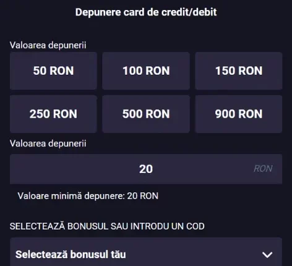Click the 'SELECTEAZĂ BONUSUL SAU INTRODU UN COD' heading

coord(107,226)
